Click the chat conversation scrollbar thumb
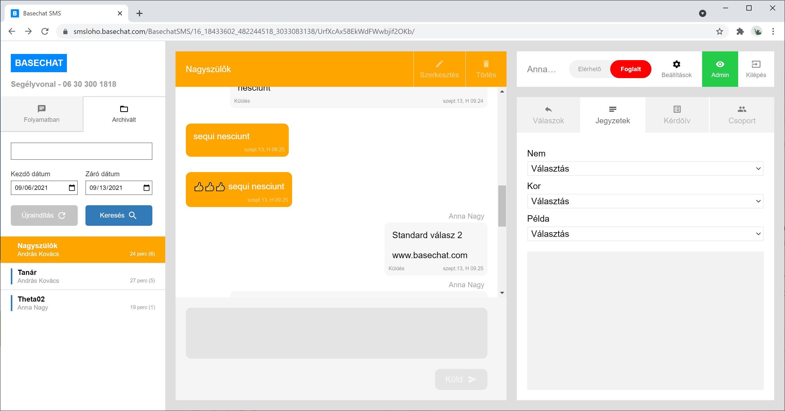The width and height of the screenshot is (785, 411). pyautogui.click(x=502, y=206)
